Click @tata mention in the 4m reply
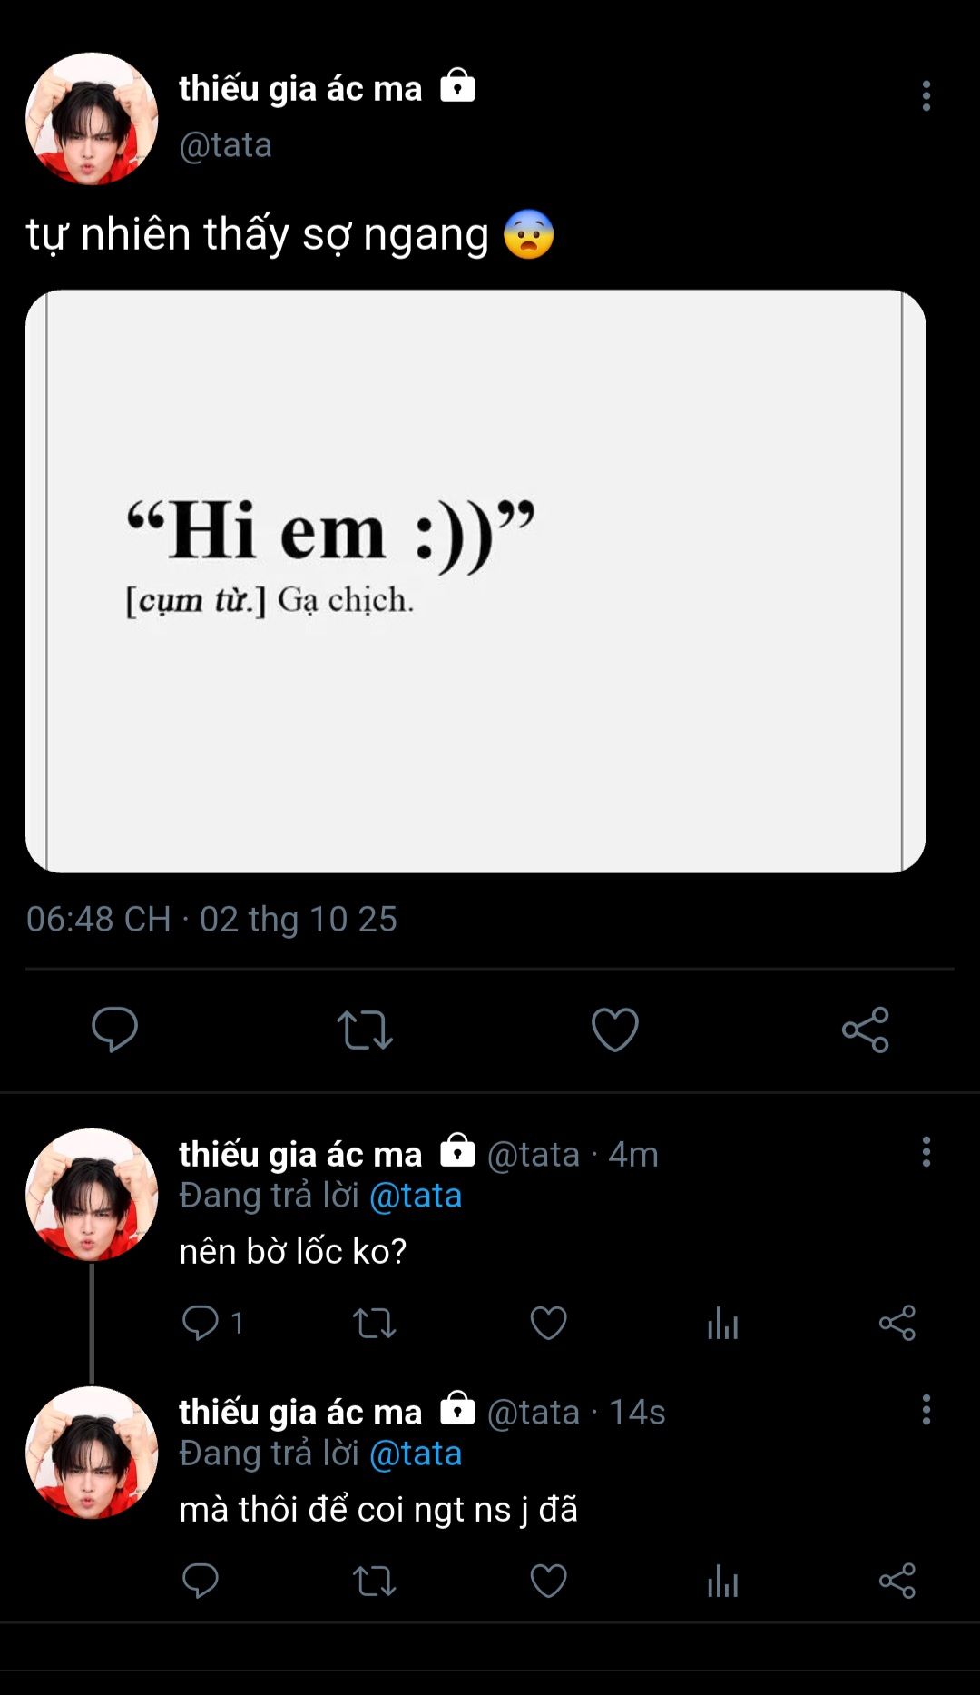This screenshot has width=980, height=1695. point(416,1196)
